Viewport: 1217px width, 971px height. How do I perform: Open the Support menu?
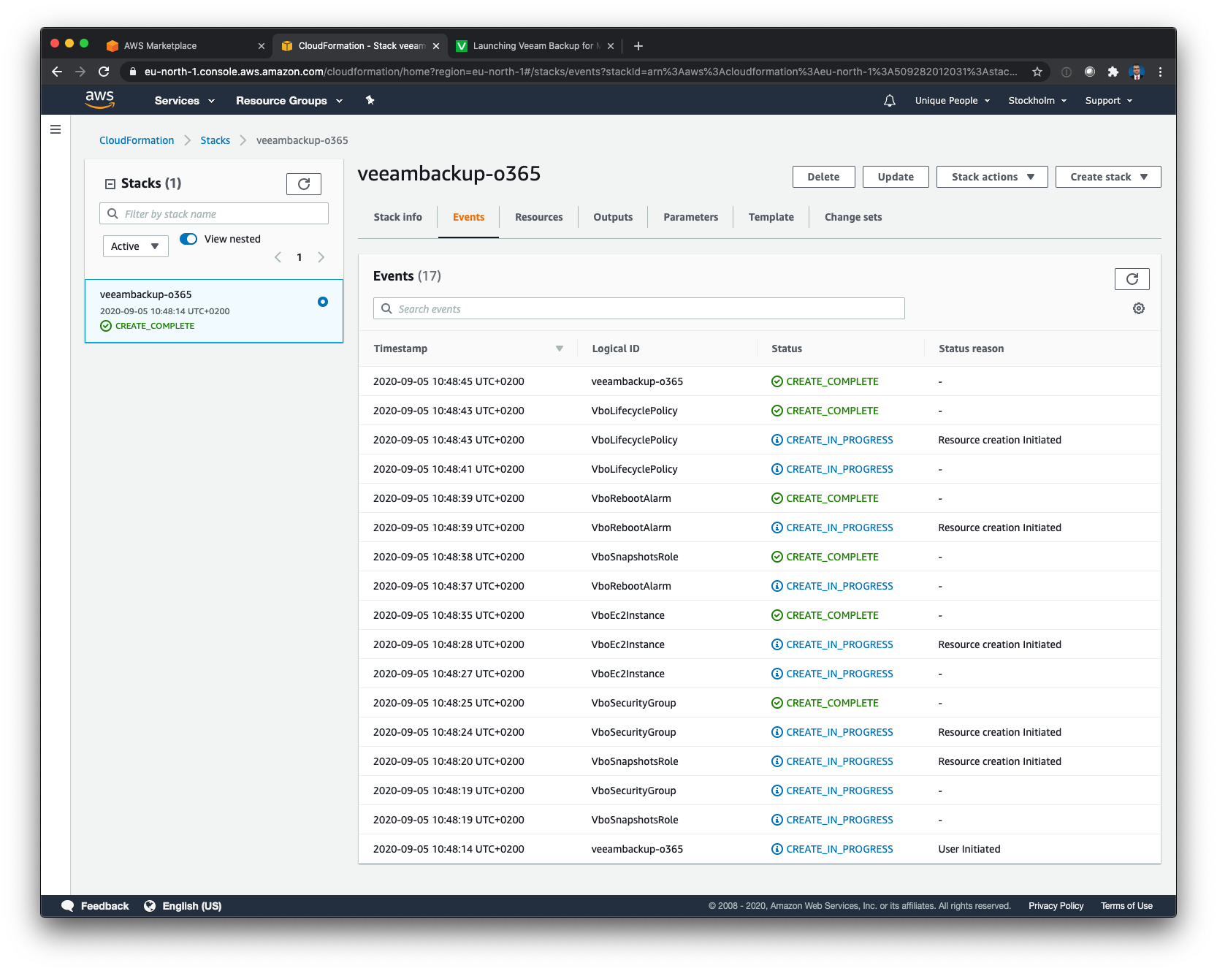click(1108, 101)
